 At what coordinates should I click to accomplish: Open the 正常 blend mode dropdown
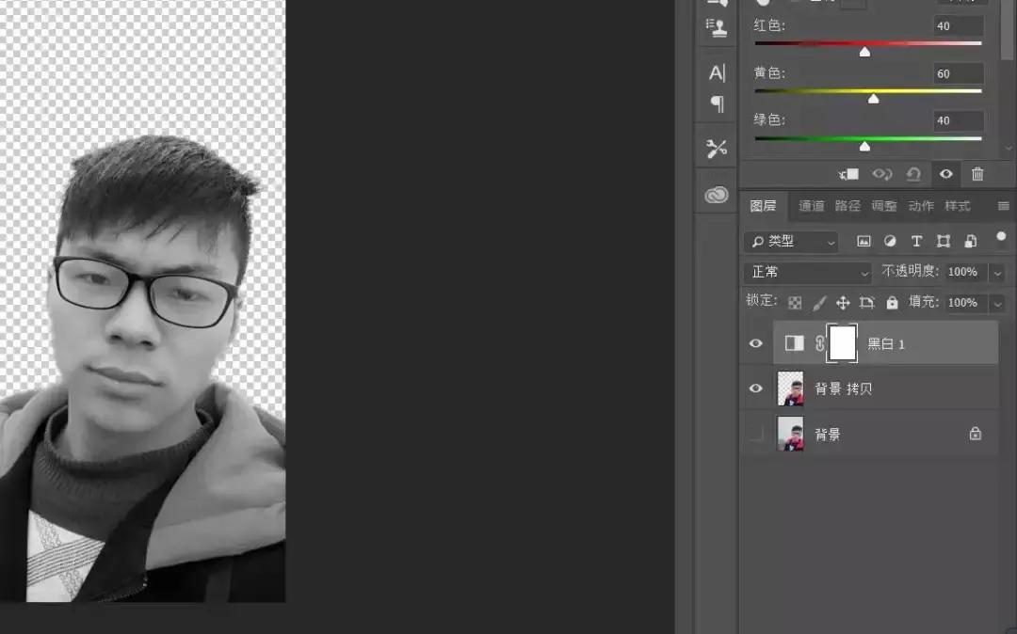tap(808, 273)
